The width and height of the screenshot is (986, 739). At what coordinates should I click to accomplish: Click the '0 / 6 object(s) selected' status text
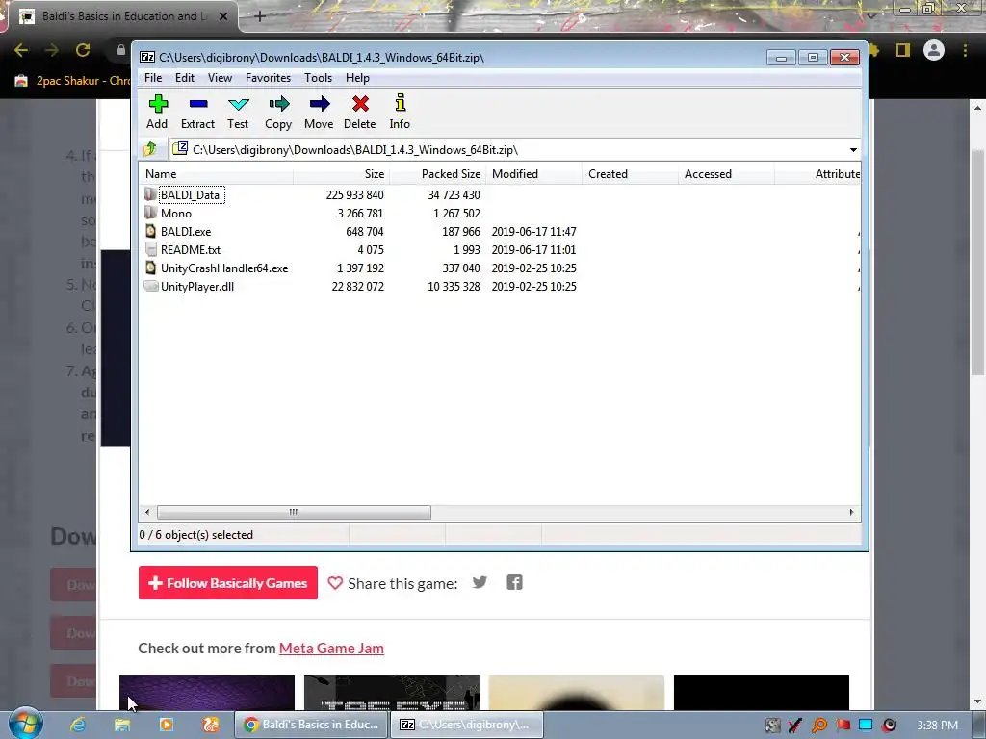[196, 535]
